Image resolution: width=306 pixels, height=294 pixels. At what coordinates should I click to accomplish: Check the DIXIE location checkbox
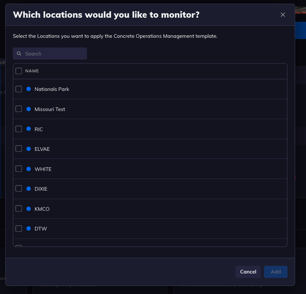click(x=19, y=189)
